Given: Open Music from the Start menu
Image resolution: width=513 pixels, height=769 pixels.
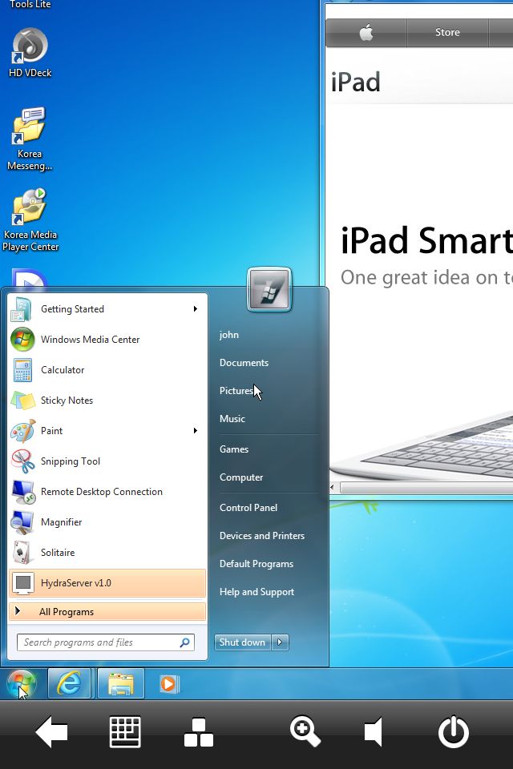Looking at the screenshot, I should pyautogui.click(x=232, y=418).
